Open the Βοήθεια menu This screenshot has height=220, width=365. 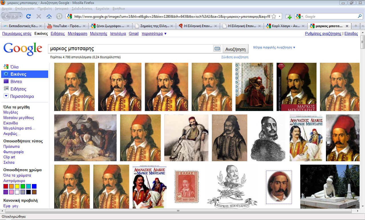tap(119, 9)
